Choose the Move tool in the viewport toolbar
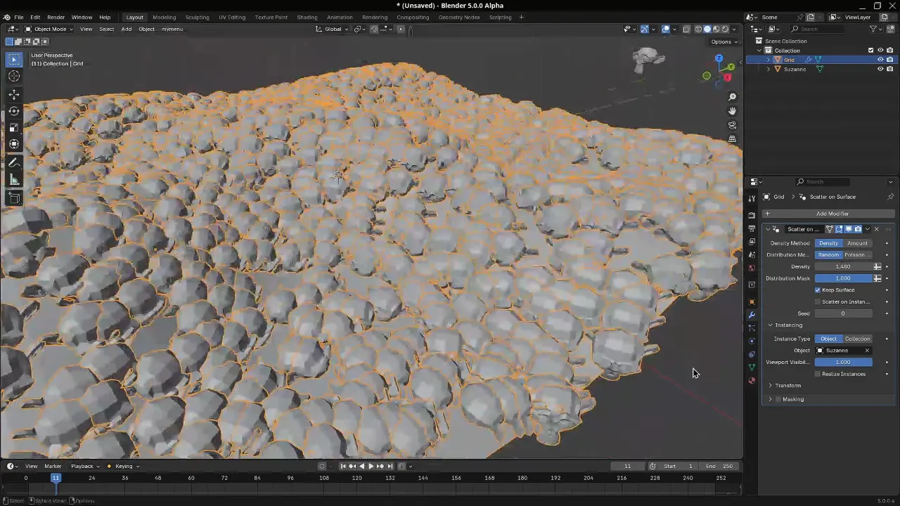This screenshot has height=506, width=900. pyautogui.click(x=14, y=94)
